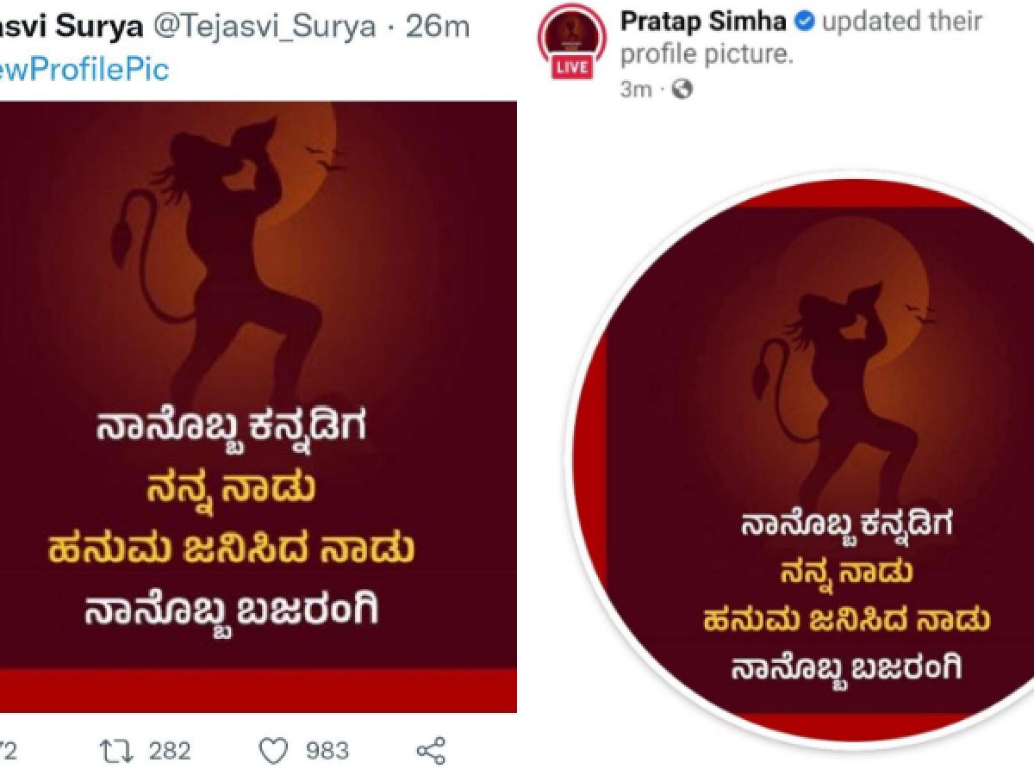Image resolution: width=1034 pixels, height=775 pixels.
Task: Open Pratap Simha's small round avatar
Action: pyautogui.click(x=571, y=39)
